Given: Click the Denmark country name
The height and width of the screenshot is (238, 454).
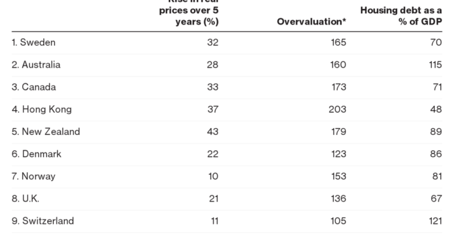Looking at the screenshot, I should pyautogui.click(x=36, y=154).
